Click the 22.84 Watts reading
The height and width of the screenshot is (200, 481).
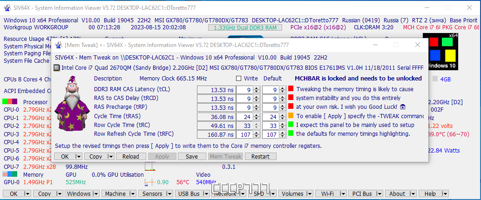click(x=443, y=150)
